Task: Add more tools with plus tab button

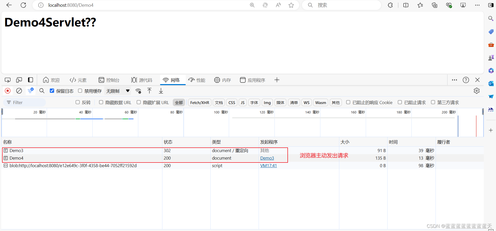Action: coord(277,80)
